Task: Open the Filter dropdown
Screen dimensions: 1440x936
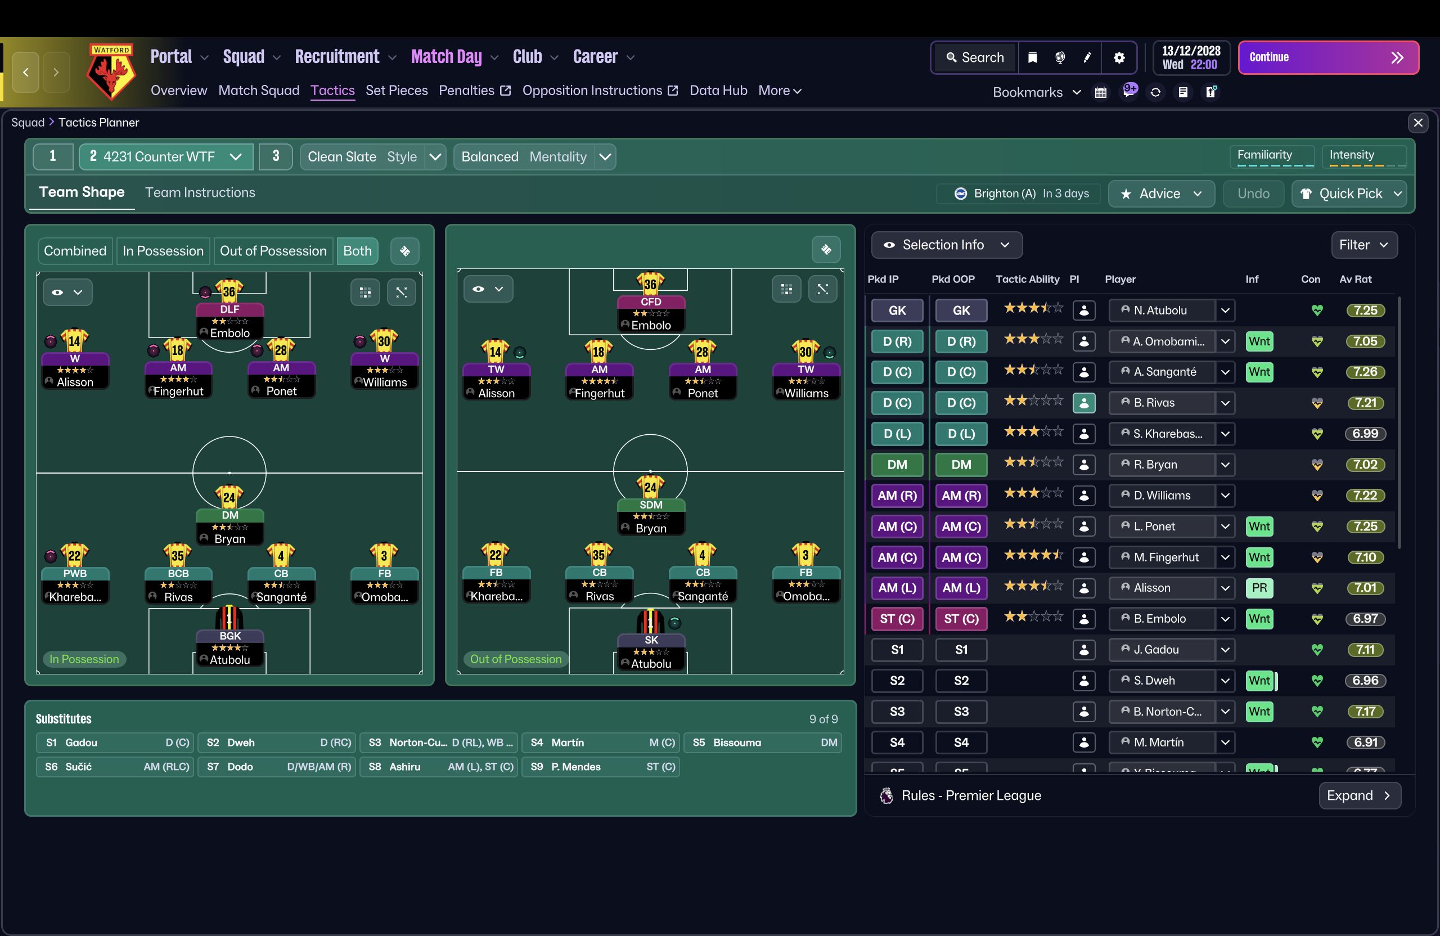Action: click(1365, 245)
